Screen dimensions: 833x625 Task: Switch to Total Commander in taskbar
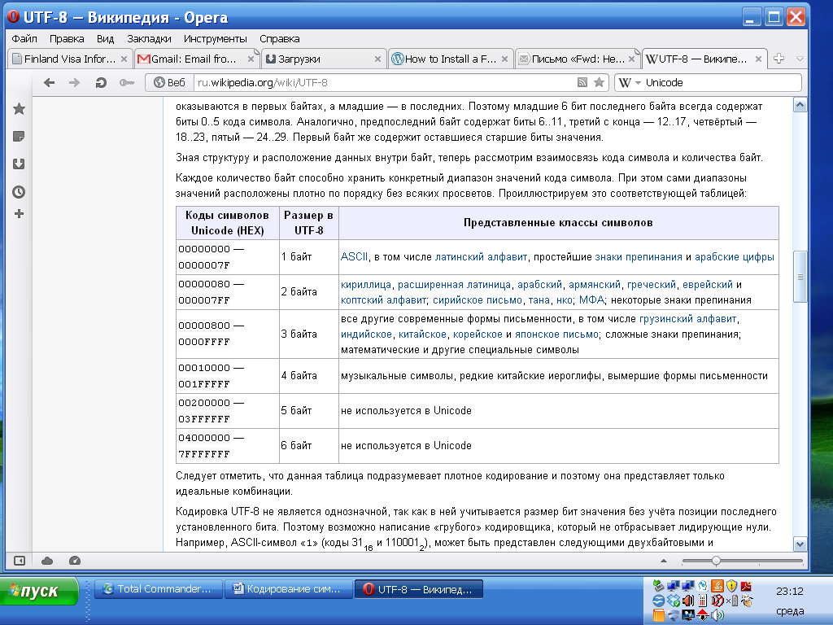[159, 589]
